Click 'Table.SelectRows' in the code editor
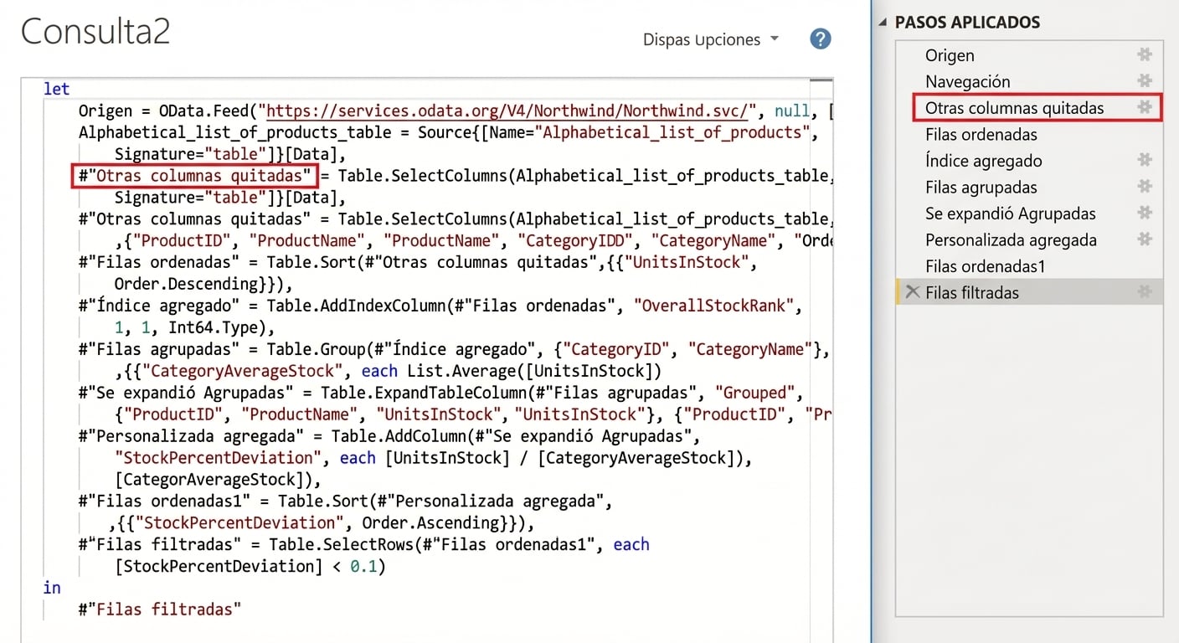Screen dimensions: 1179x643 tap(340, 545)
